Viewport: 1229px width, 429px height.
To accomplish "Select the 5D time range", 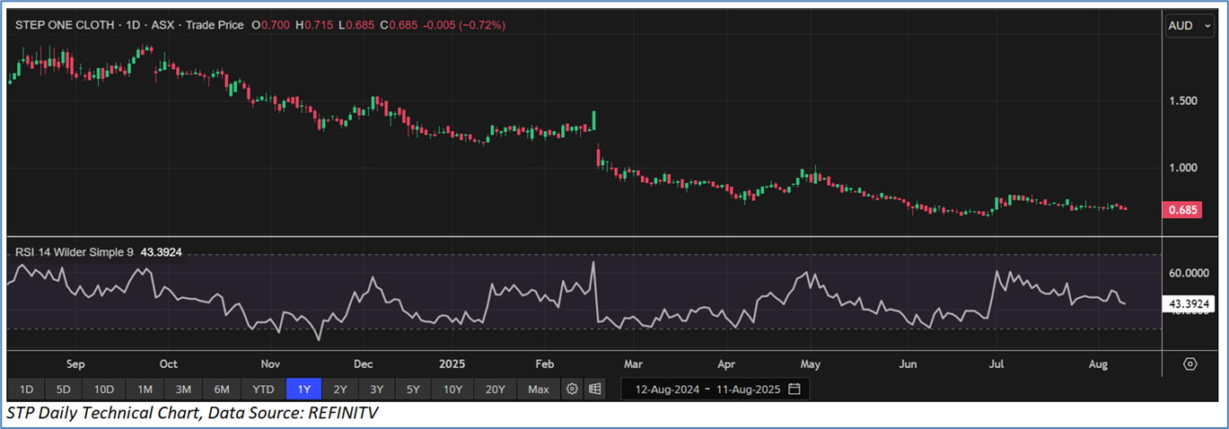I will (x=63, y=390).
